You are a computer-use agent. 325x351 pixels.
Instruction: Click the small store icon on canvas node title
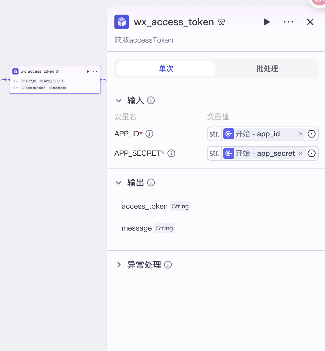(57, 71)
